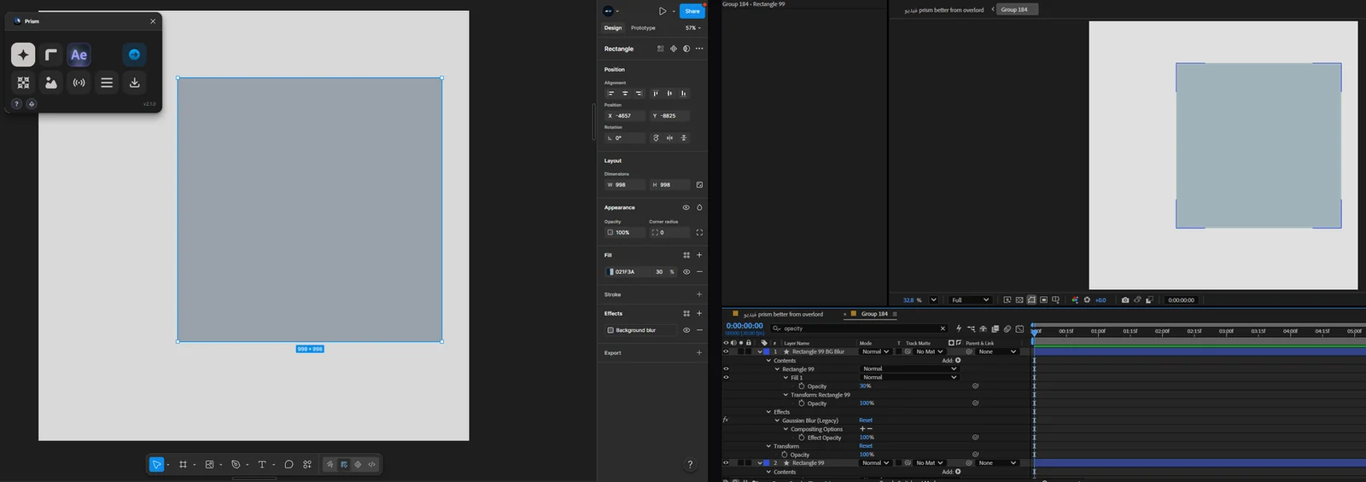
Task: Open Mode dropdown for Rectangle 99 BG Blur
Action: 875,351
